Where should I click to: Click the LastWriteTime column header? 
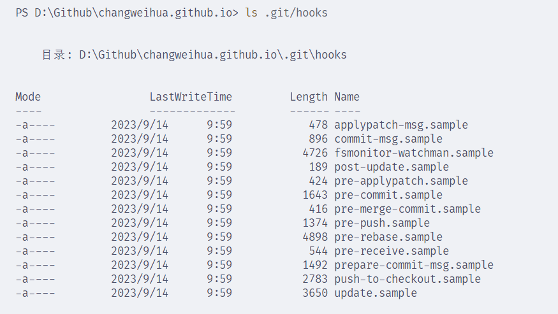pyautogui.click(x=191, y=97)
